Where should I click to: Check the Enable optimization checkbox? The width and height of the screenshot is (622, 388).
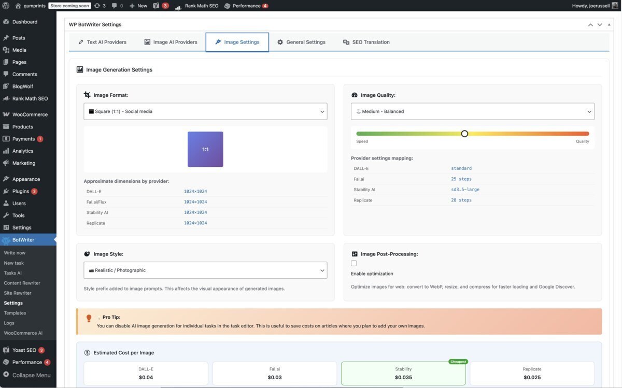354,263
